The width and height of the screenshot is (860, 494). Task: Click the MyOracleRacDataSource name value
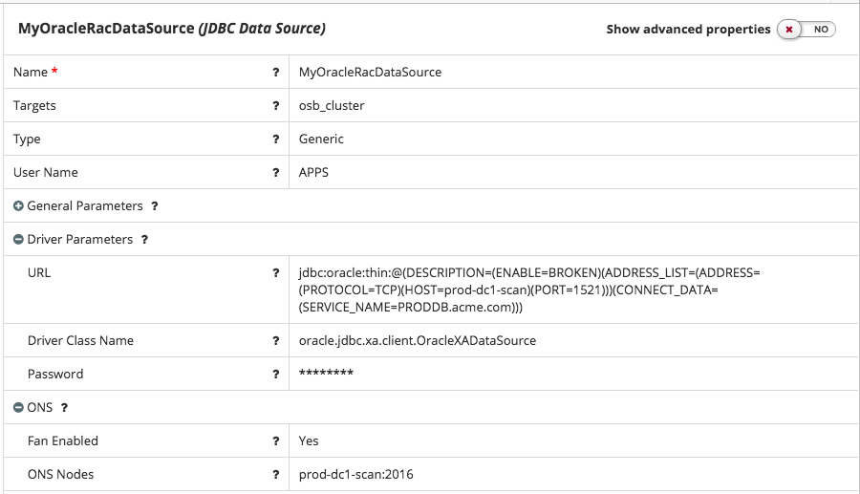tap(370, 73)
